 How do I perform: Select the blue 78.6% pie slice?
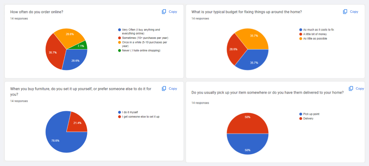(x=61, y=138)
